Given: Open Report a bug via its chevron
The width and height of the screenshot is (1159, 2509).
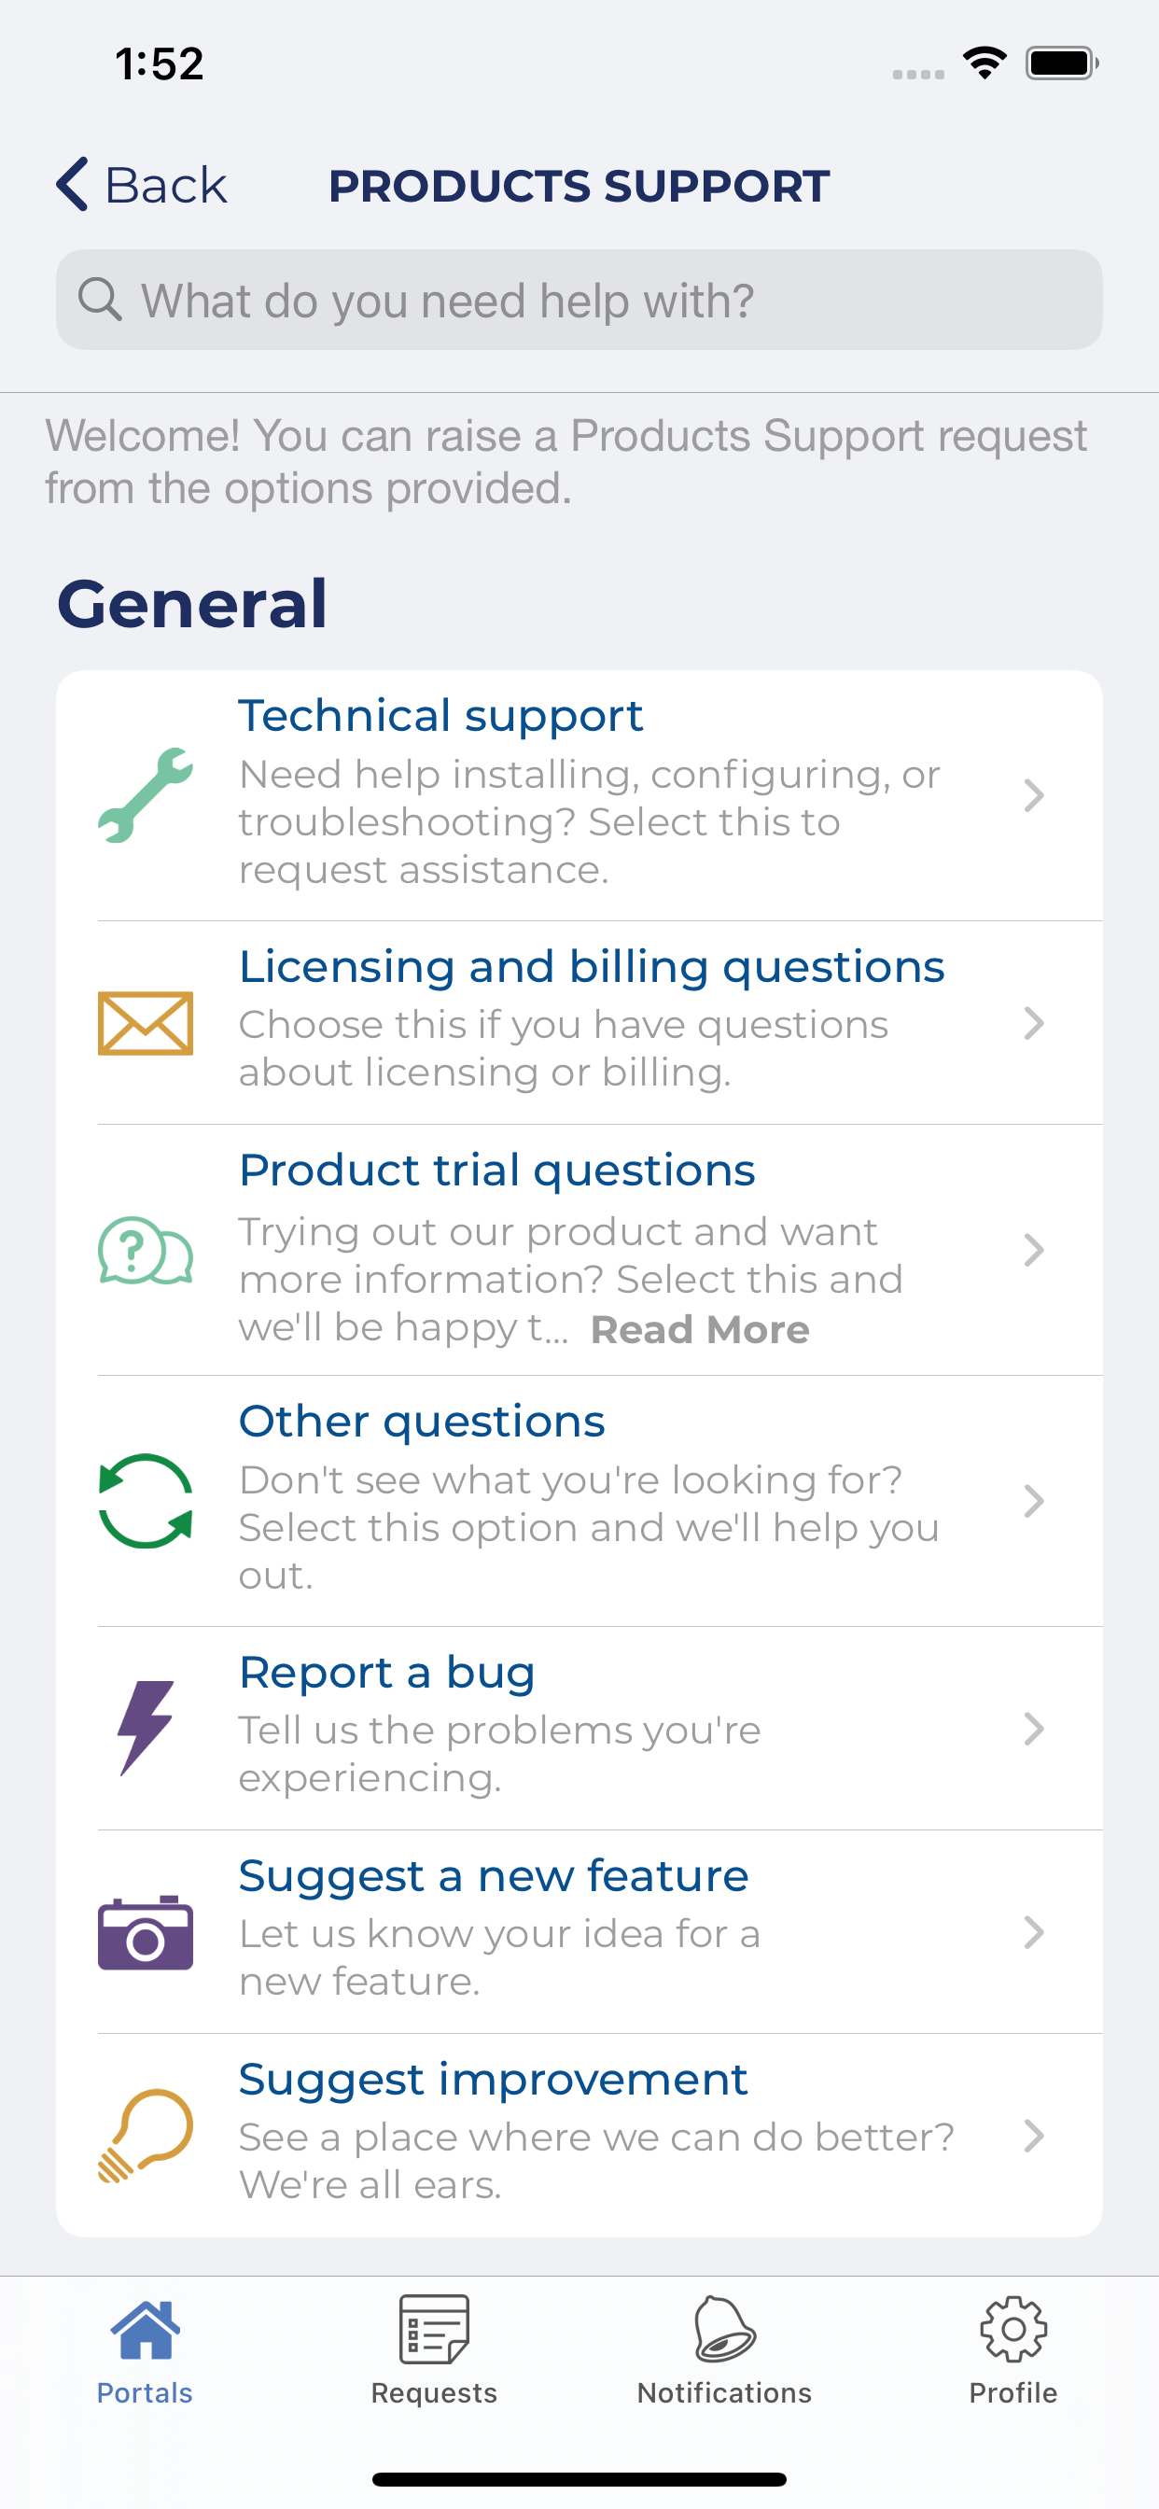Looking at the screenshot, I should [1033, 1728].
